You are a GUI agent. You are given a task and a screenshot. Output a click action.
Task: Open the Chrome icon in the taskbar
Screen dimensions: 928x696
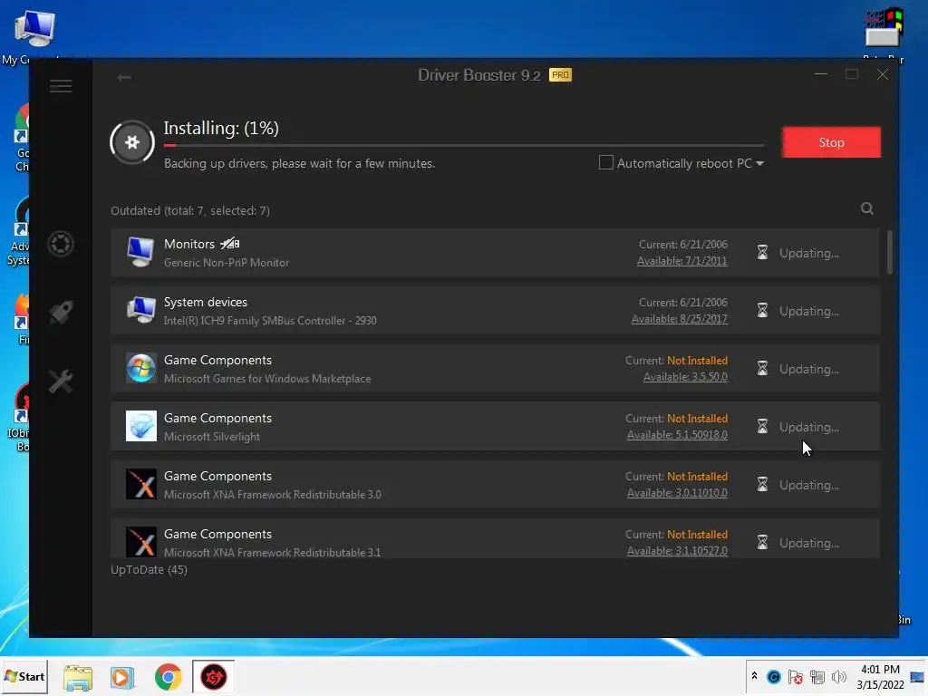click(168, 676)
